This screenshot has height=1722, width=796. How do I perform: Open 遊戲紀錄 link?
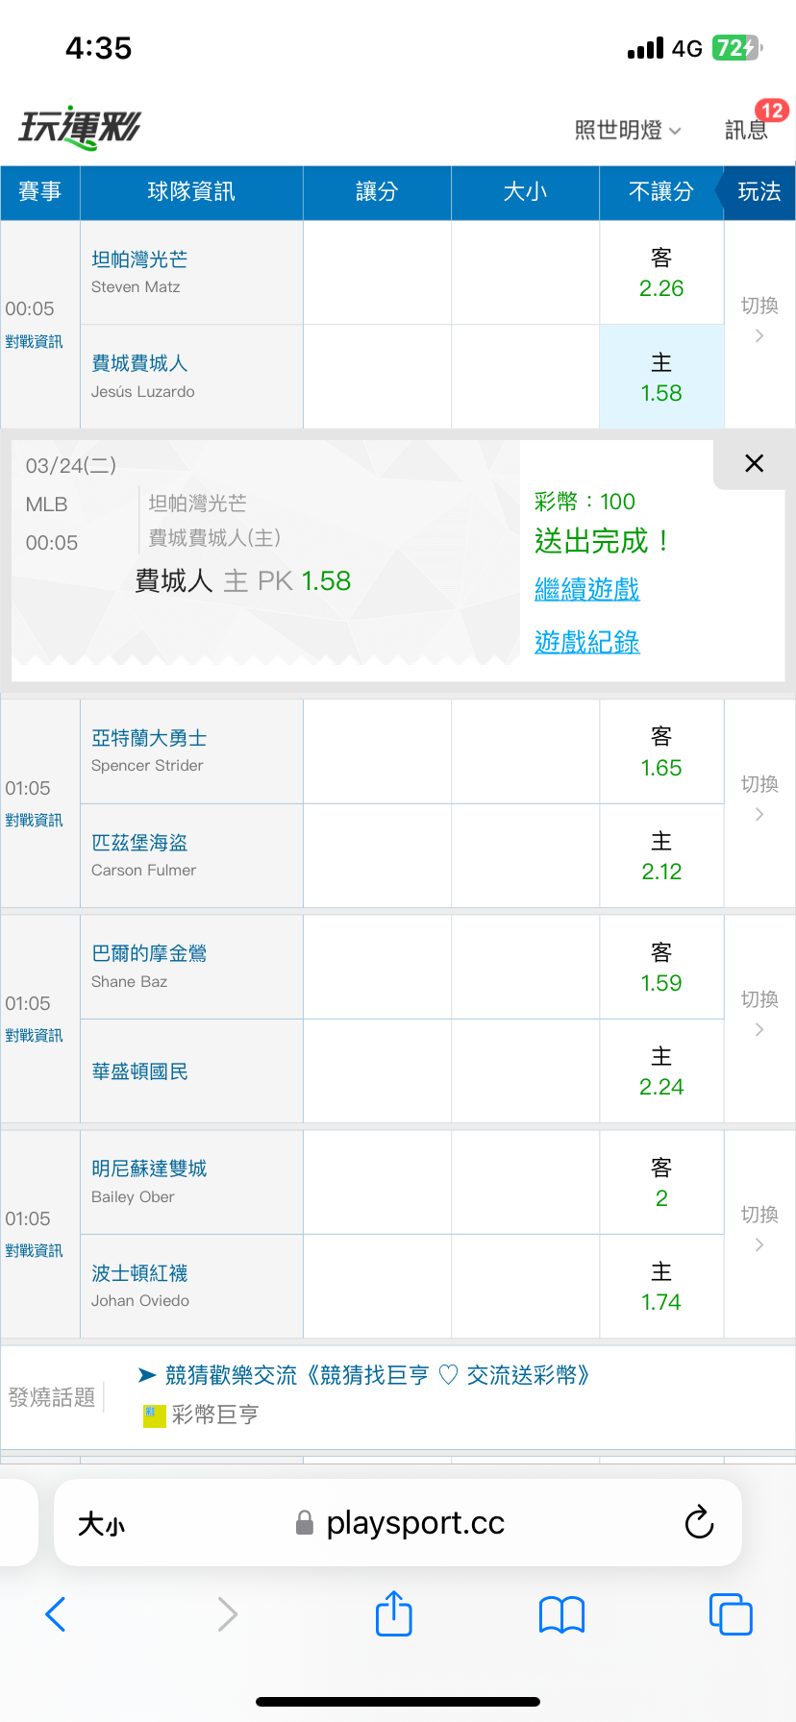(587, 642)
